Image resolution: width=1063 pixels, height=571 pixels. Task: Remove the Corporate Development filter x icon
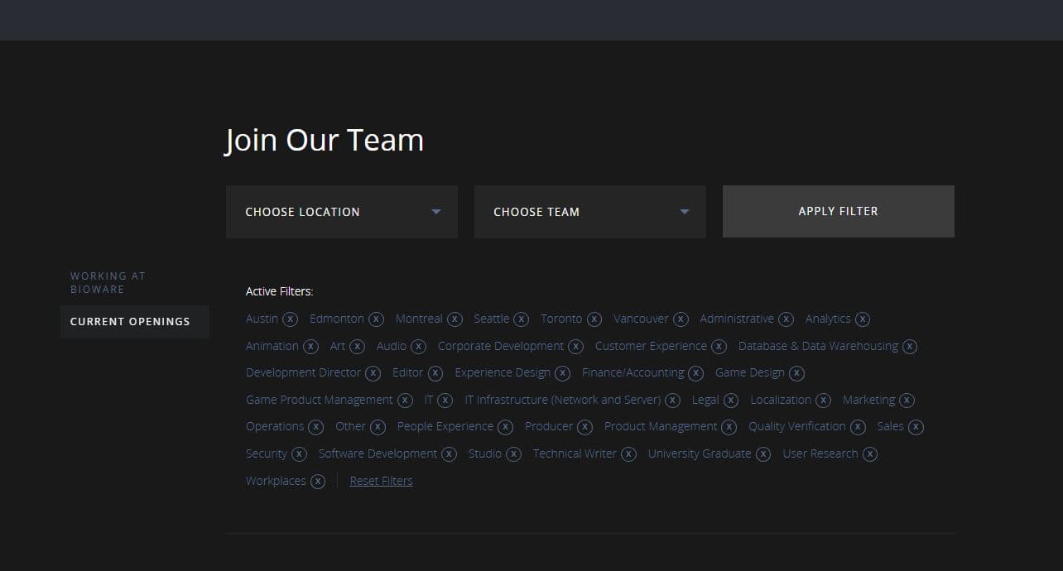(576, 347)
